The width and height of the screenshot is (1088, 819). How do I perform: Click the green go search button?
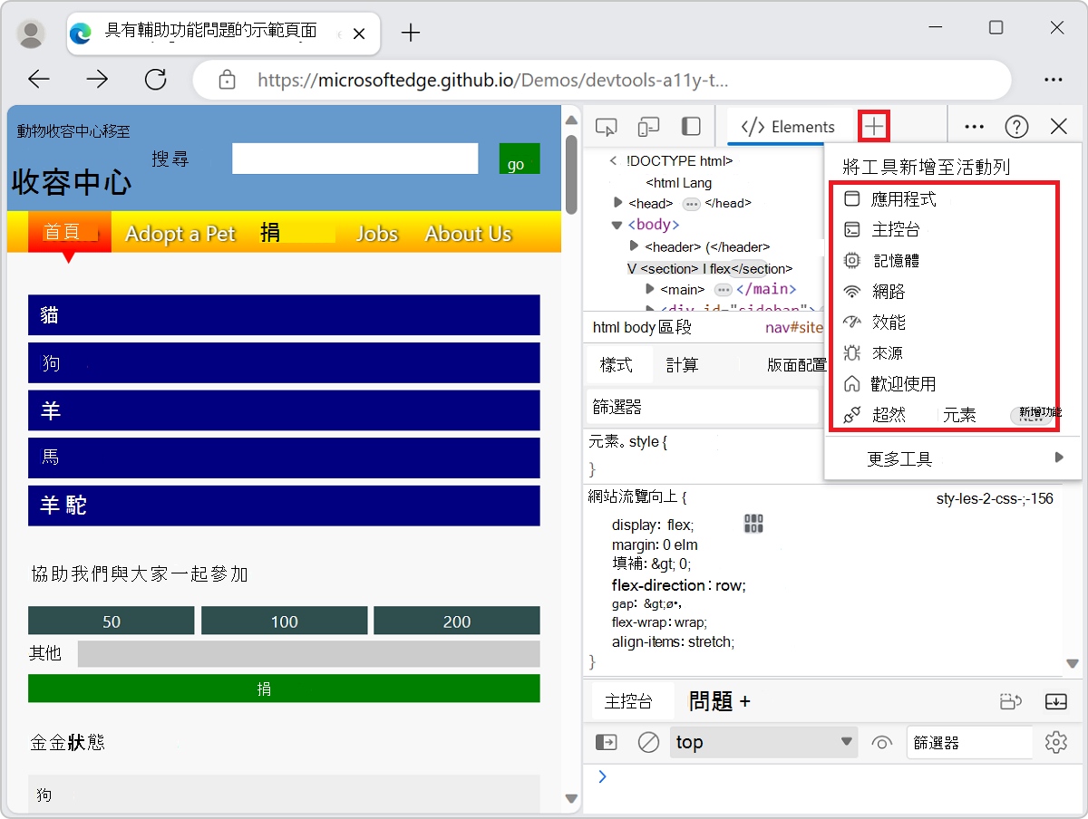point(518,158)
